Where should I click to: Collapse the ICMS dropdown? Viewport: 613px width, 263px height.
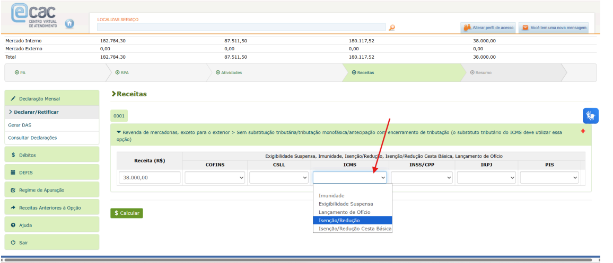(350, 178)
